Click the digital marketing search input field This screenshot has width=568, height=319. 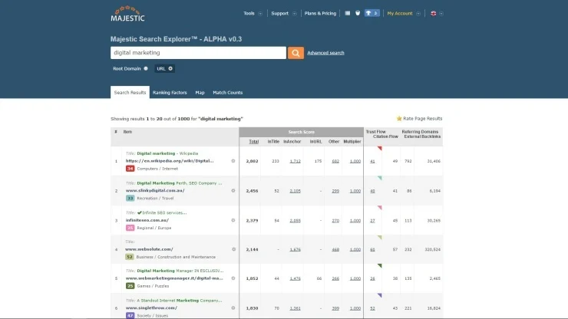(198, 53)
